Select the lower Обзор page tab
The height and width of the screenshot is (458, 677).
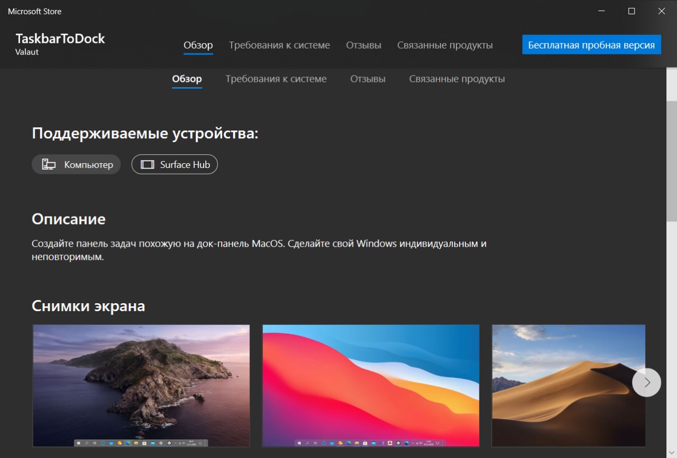point(187,79)
